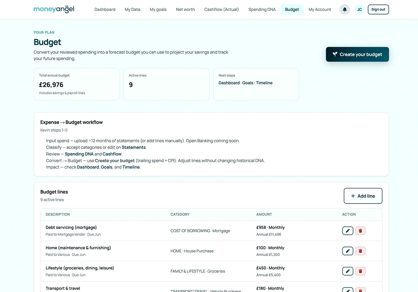Follow the Statements link in workflow

tap(134, 147)
